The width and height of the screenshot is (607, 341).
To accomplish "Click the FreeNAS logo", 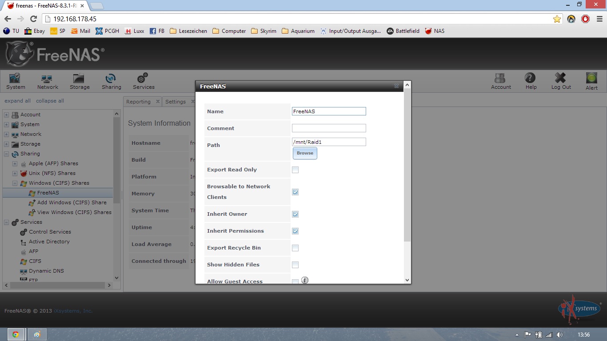I will click(x=55, y=54).
